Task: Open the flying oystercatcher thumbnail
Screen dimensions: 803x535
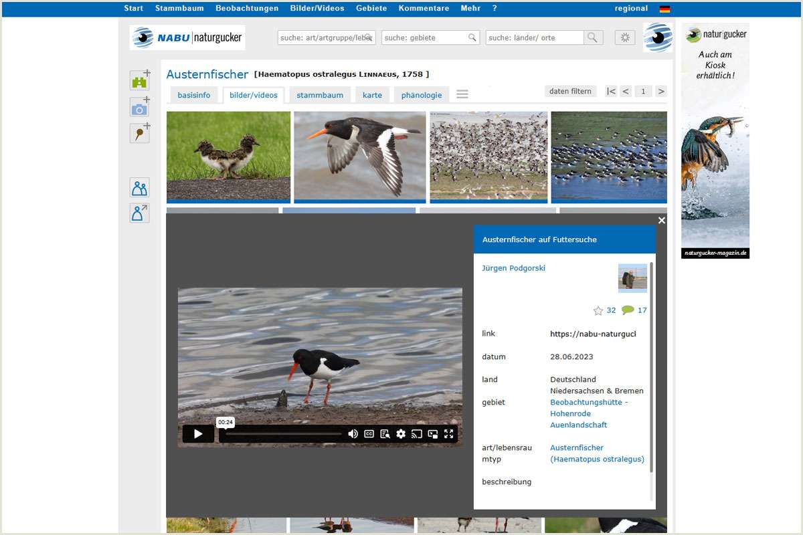Action: [x=359, y=155]
